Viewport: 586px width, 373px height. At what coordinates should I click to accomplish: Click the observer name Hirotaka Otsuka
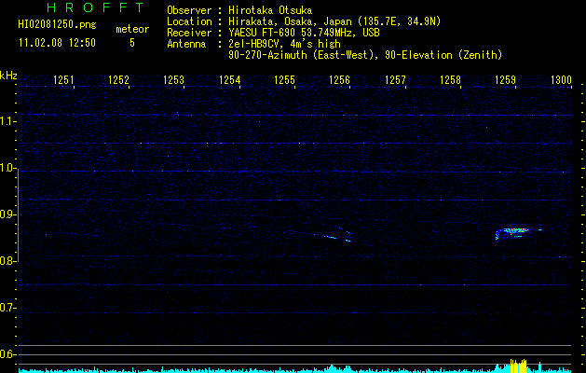coord(270,10)
